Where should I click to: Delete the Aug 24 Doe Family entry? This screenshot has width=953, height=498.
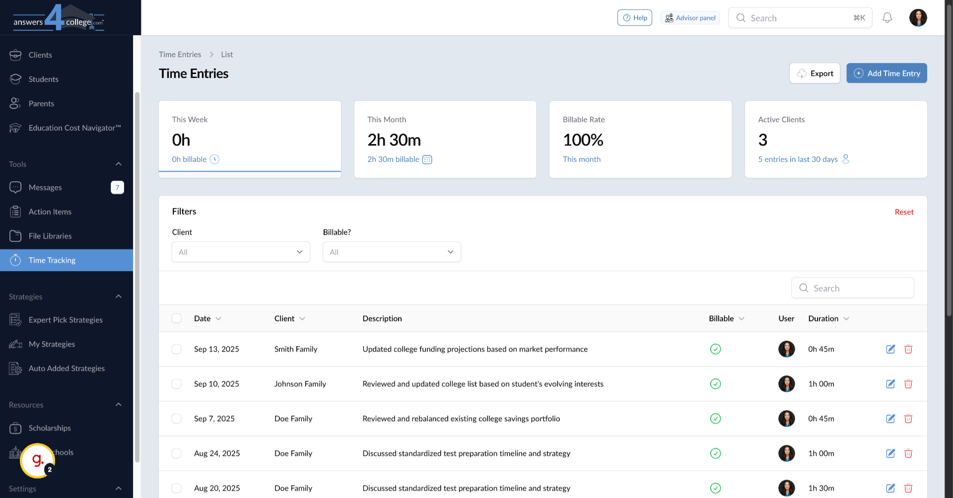pyautogui.click(x=909, y=453)
